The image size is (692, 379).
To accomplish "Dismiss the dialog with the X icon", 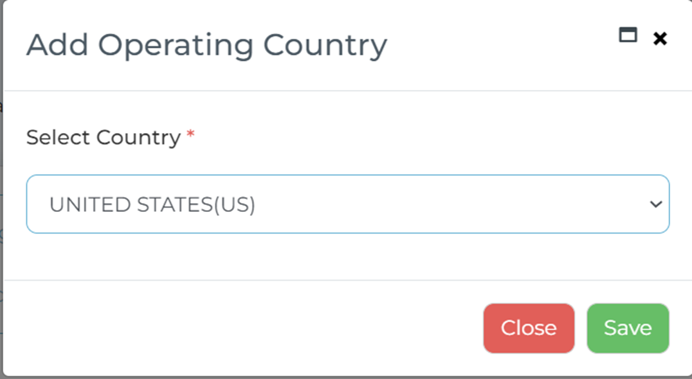I will (660, 39).
